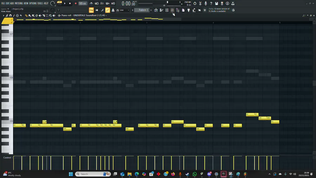The width and height of the screenshot is (316, 178).
Task: Toggle typing keyboard to piano icon
Action: (91, 10)
